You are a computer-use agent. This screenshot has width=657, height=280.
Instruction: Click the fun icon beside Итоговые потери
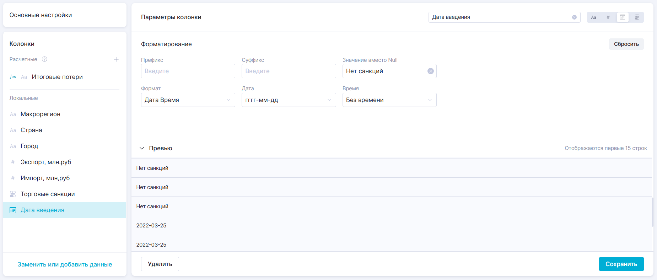13,77
